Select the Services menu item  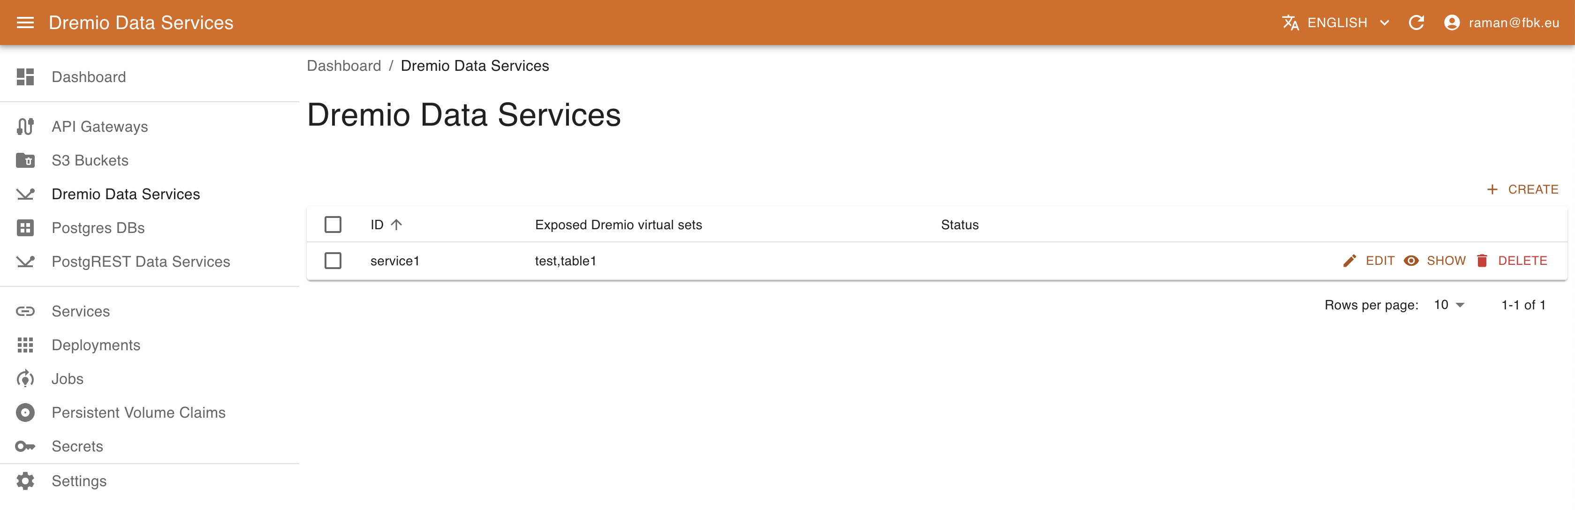tap(80, 310)
